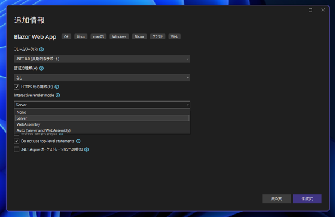Collapse the Interactive render mode Server combo box
The width and height of the screenshot is (335, 217).
pos(102,105)
